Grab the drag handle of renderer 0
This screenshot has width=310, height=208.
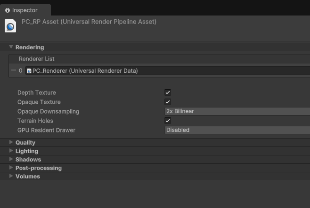click(x=14, y=70)
